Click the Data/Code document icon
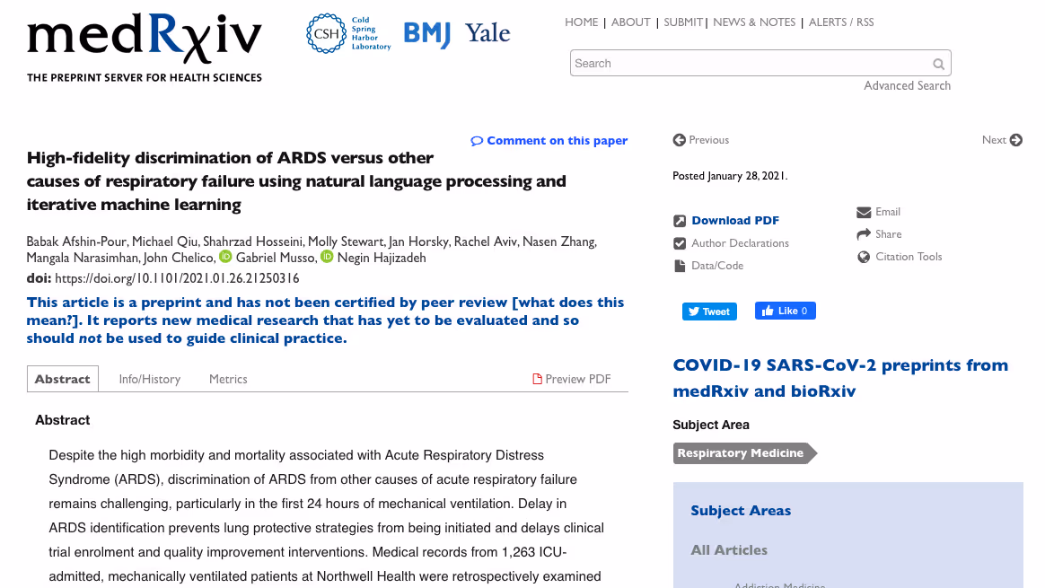Viewport: 1045px width, 588px height. (680, 266)
